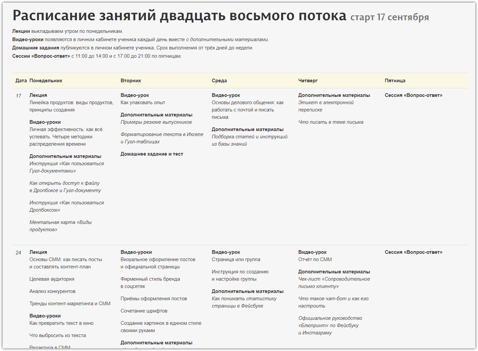Click the «Пятница» column header

pos(395,81)
